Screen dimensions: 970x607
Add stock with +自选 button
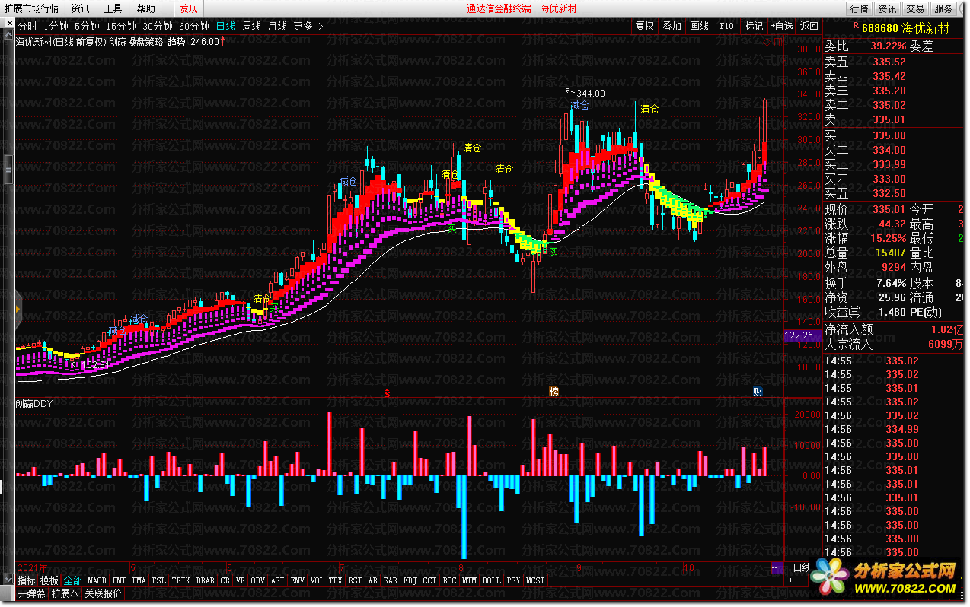(x=782, y=26)
